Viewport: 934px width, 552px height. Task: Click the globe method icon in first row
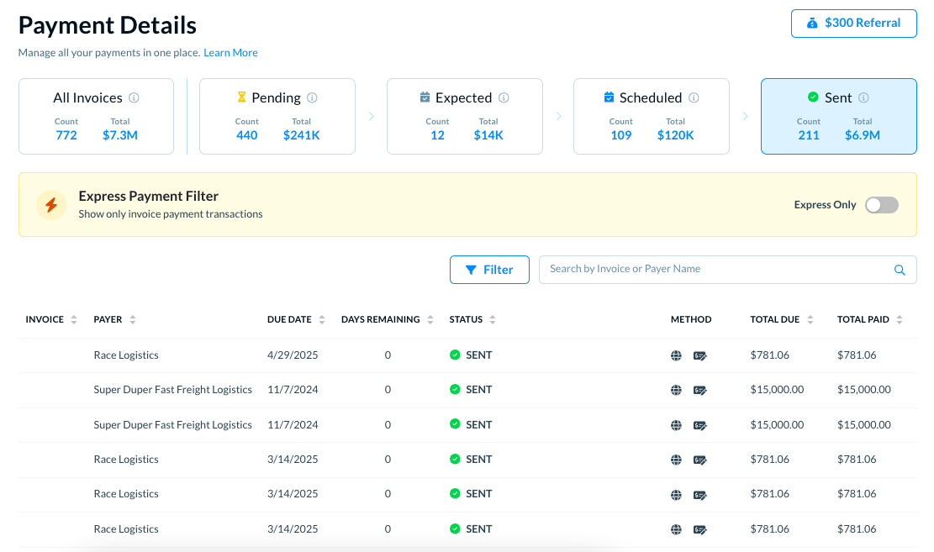676,355
